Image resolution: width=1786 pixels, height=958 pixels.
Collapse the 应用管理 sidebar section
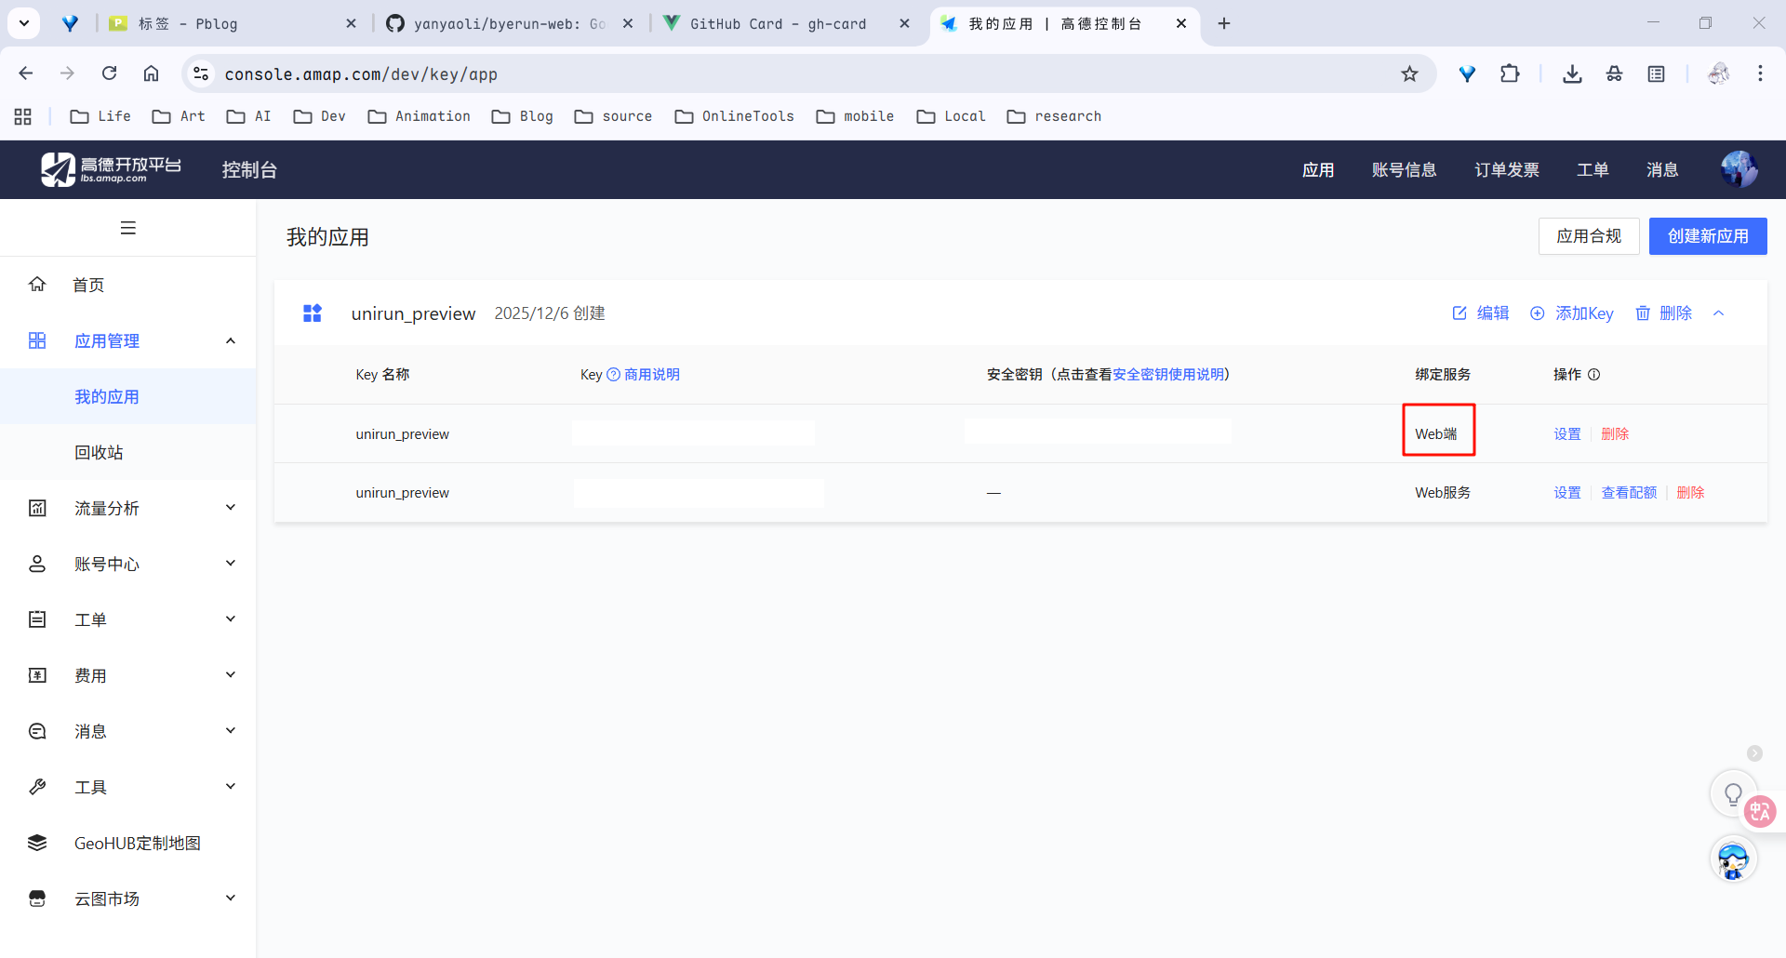click(230, 341)
